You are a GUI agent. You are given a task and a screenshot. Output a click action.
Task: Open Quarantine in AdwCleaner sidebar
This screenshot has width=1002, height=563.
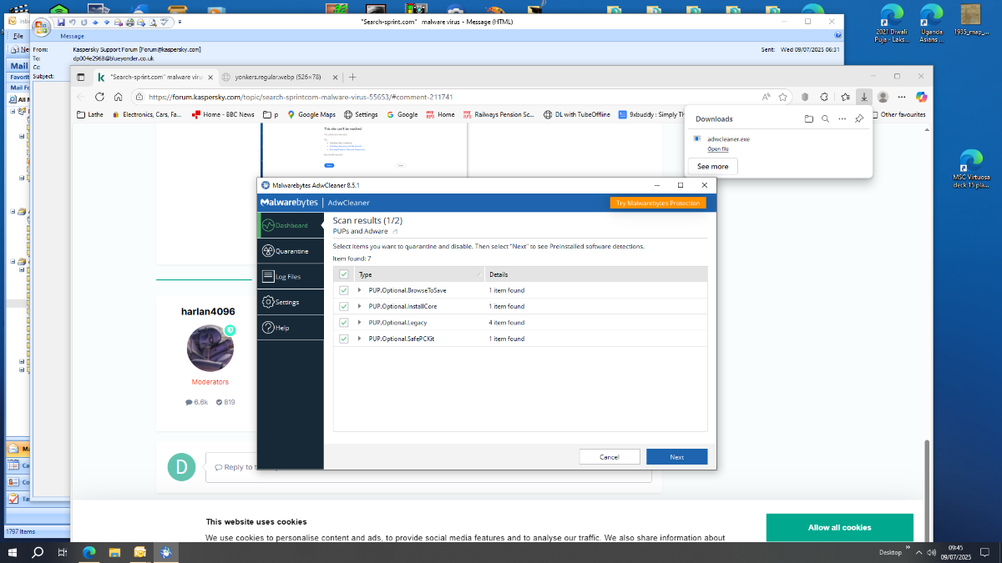click(290, 251)
